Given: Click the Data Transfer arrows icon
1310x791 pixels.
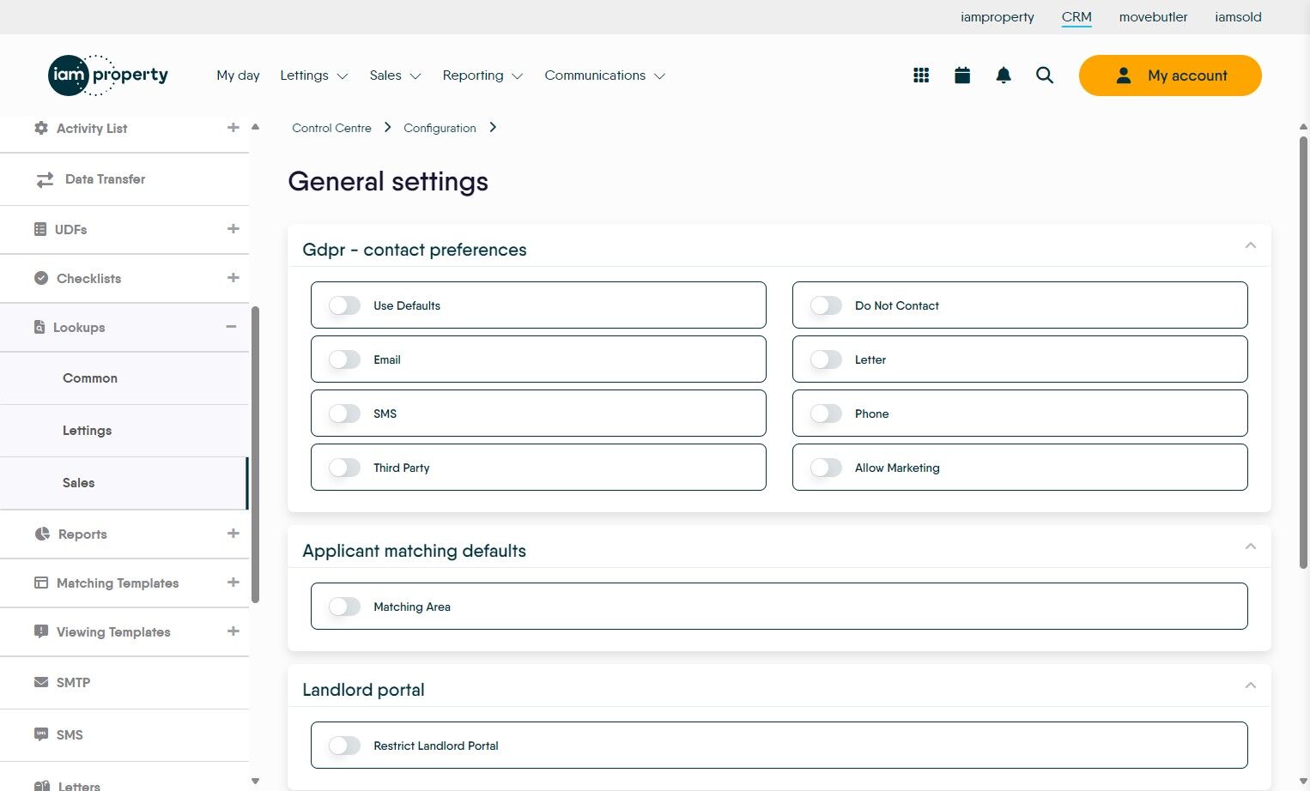Looking at the screenshot, I should [x=45, y=179].
